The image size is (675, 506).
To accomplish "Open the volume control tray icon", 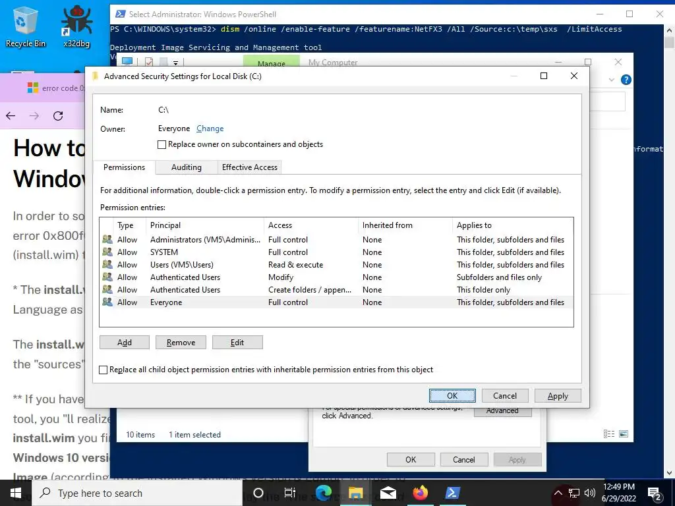I will click(x=590, y=493).
